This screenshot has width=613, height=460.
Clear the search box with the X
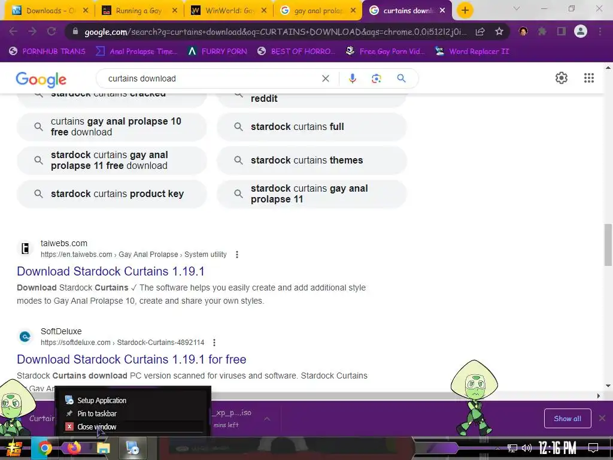(x=325, y=78)
